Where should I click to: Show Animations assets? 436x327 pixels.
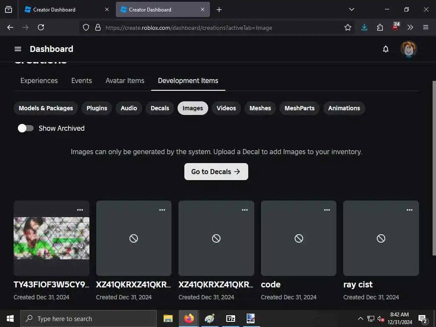pyautogui.click(x=344, y=108)
